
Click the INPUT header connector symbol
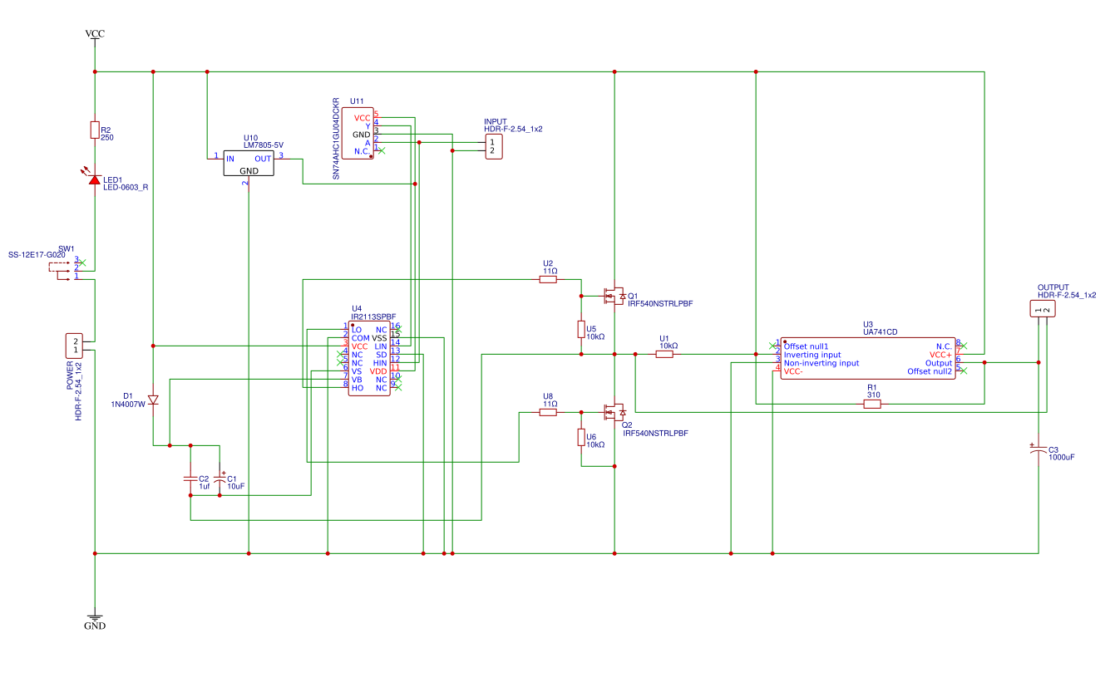click(x=494, y=146)
